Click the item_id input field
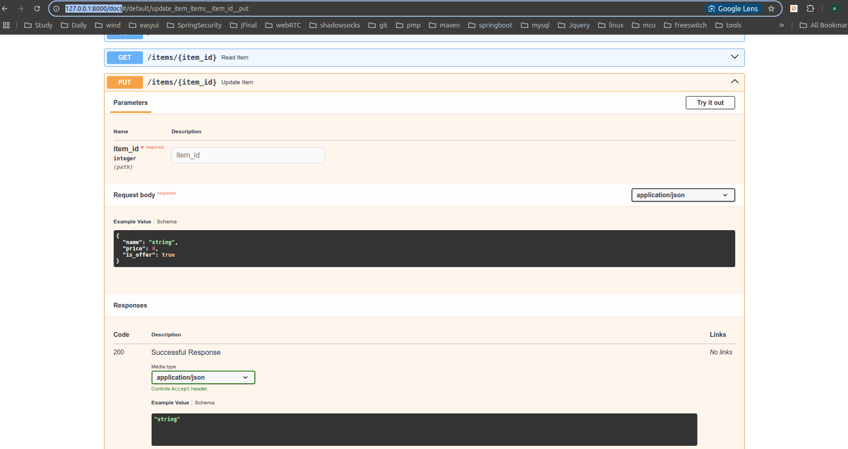Viewport: 848px width, 449px height. point(248,155)
